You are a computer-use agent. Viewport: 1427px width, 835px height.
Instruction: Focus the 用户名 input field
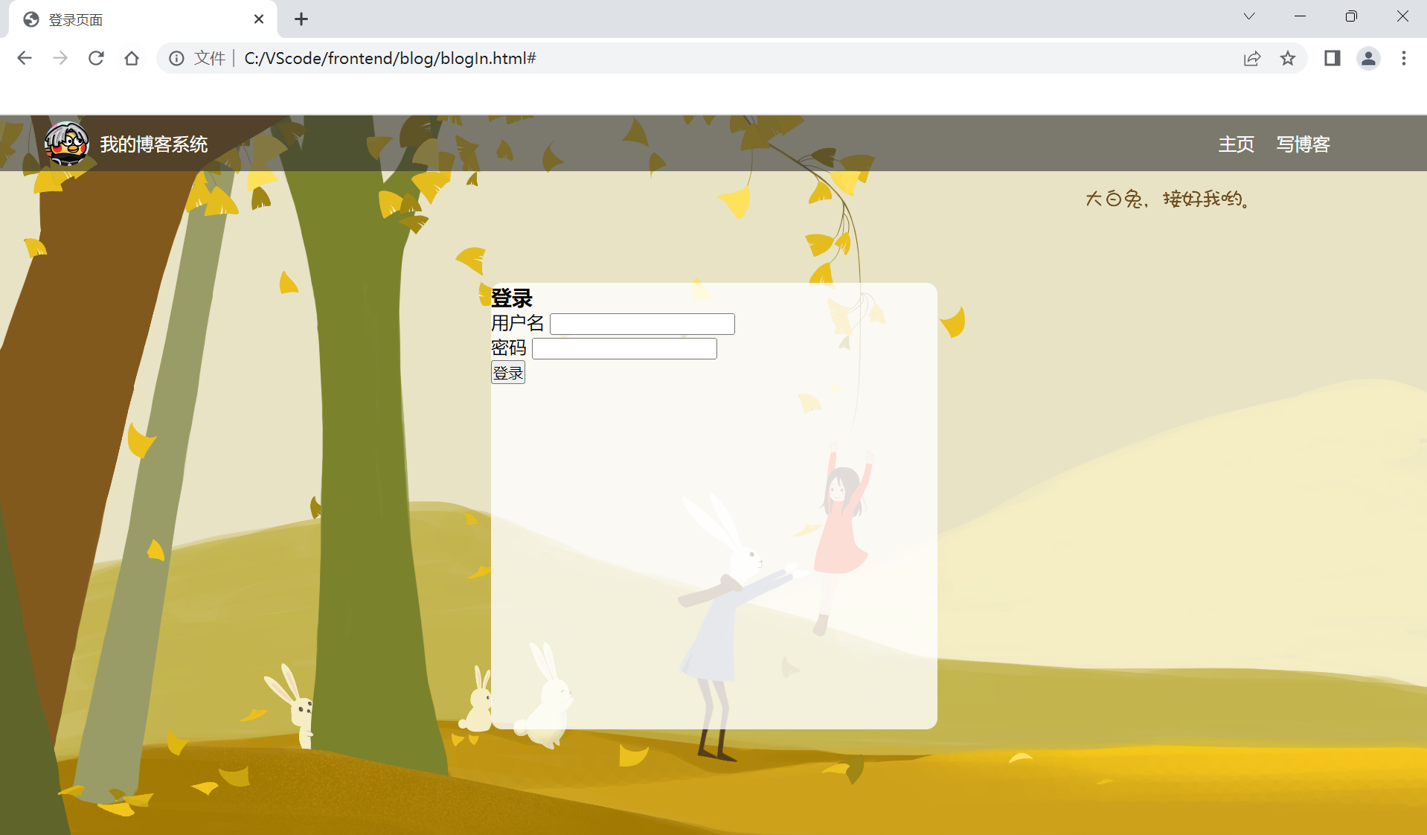pos(642,324)
